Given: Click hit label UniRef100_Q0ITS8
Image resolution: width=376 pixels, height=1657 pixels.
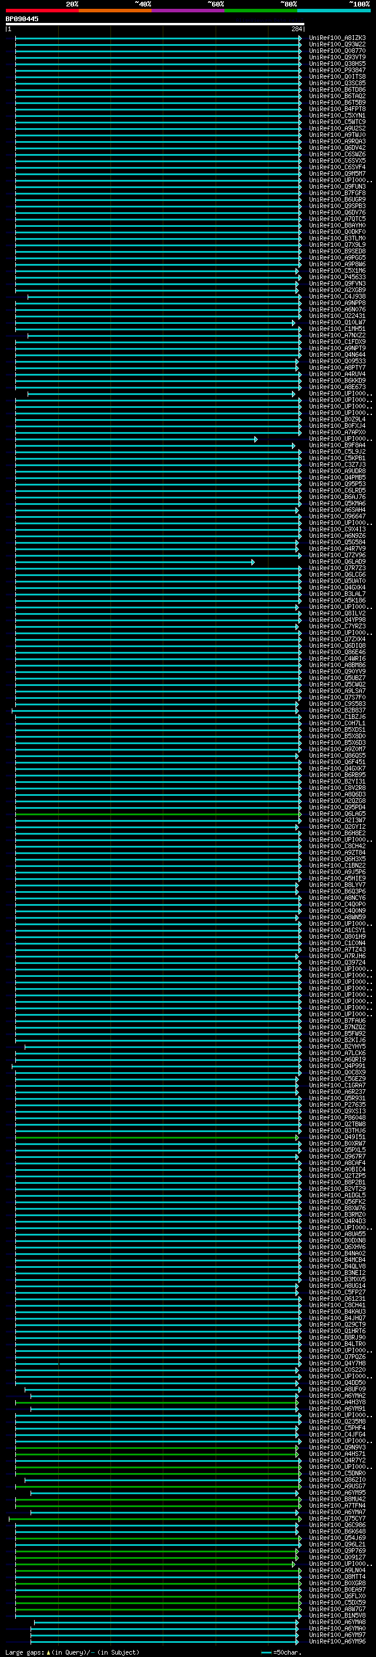Looking at the screenshot, I should tap(337, 76).
